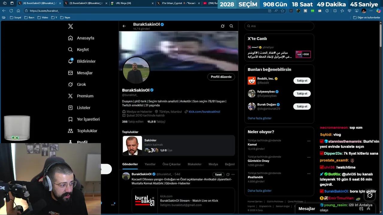The width and height of the screenshot is (383, 215).
Task: Click the Ara search field
Action: [279, 26]
